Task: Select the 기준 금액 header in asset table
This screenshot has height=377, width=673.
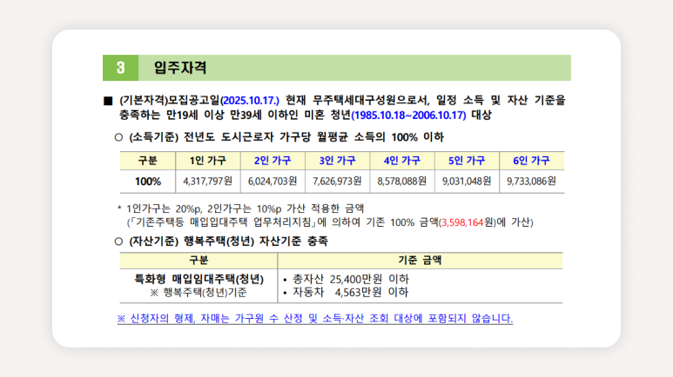Action: 420,260
